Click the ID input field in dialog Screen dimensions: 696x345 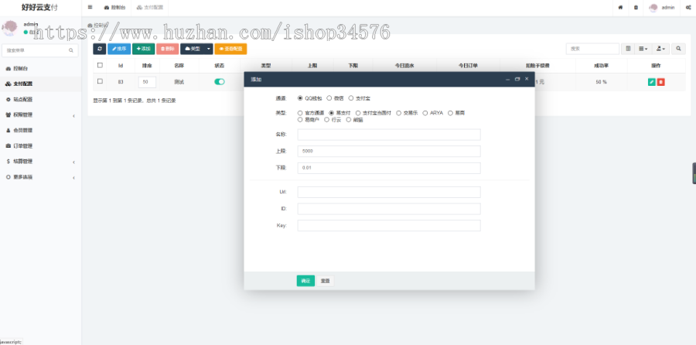click(389, 209)
